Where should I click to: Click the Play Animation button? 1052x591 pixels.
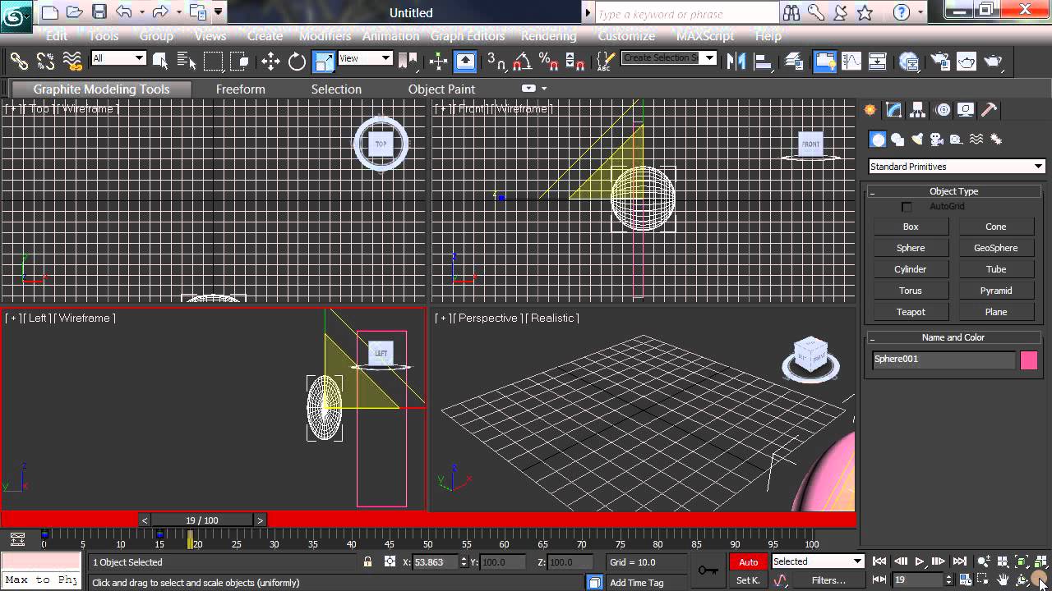pyautogui.click(x=920, y=561)
